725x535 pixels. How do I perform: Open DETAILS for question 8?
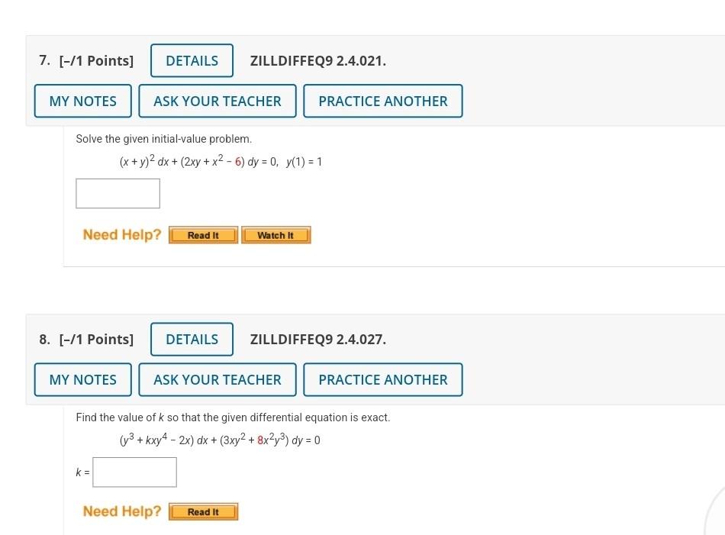(x=192, y=339)
